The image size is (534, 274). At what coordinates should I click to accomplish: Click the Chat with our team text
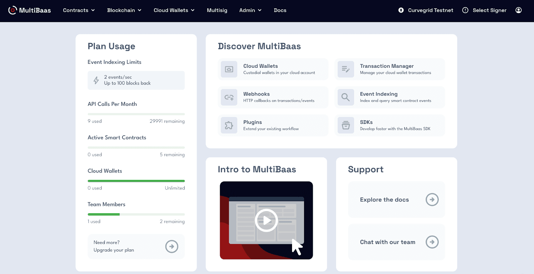click(388, 242)
